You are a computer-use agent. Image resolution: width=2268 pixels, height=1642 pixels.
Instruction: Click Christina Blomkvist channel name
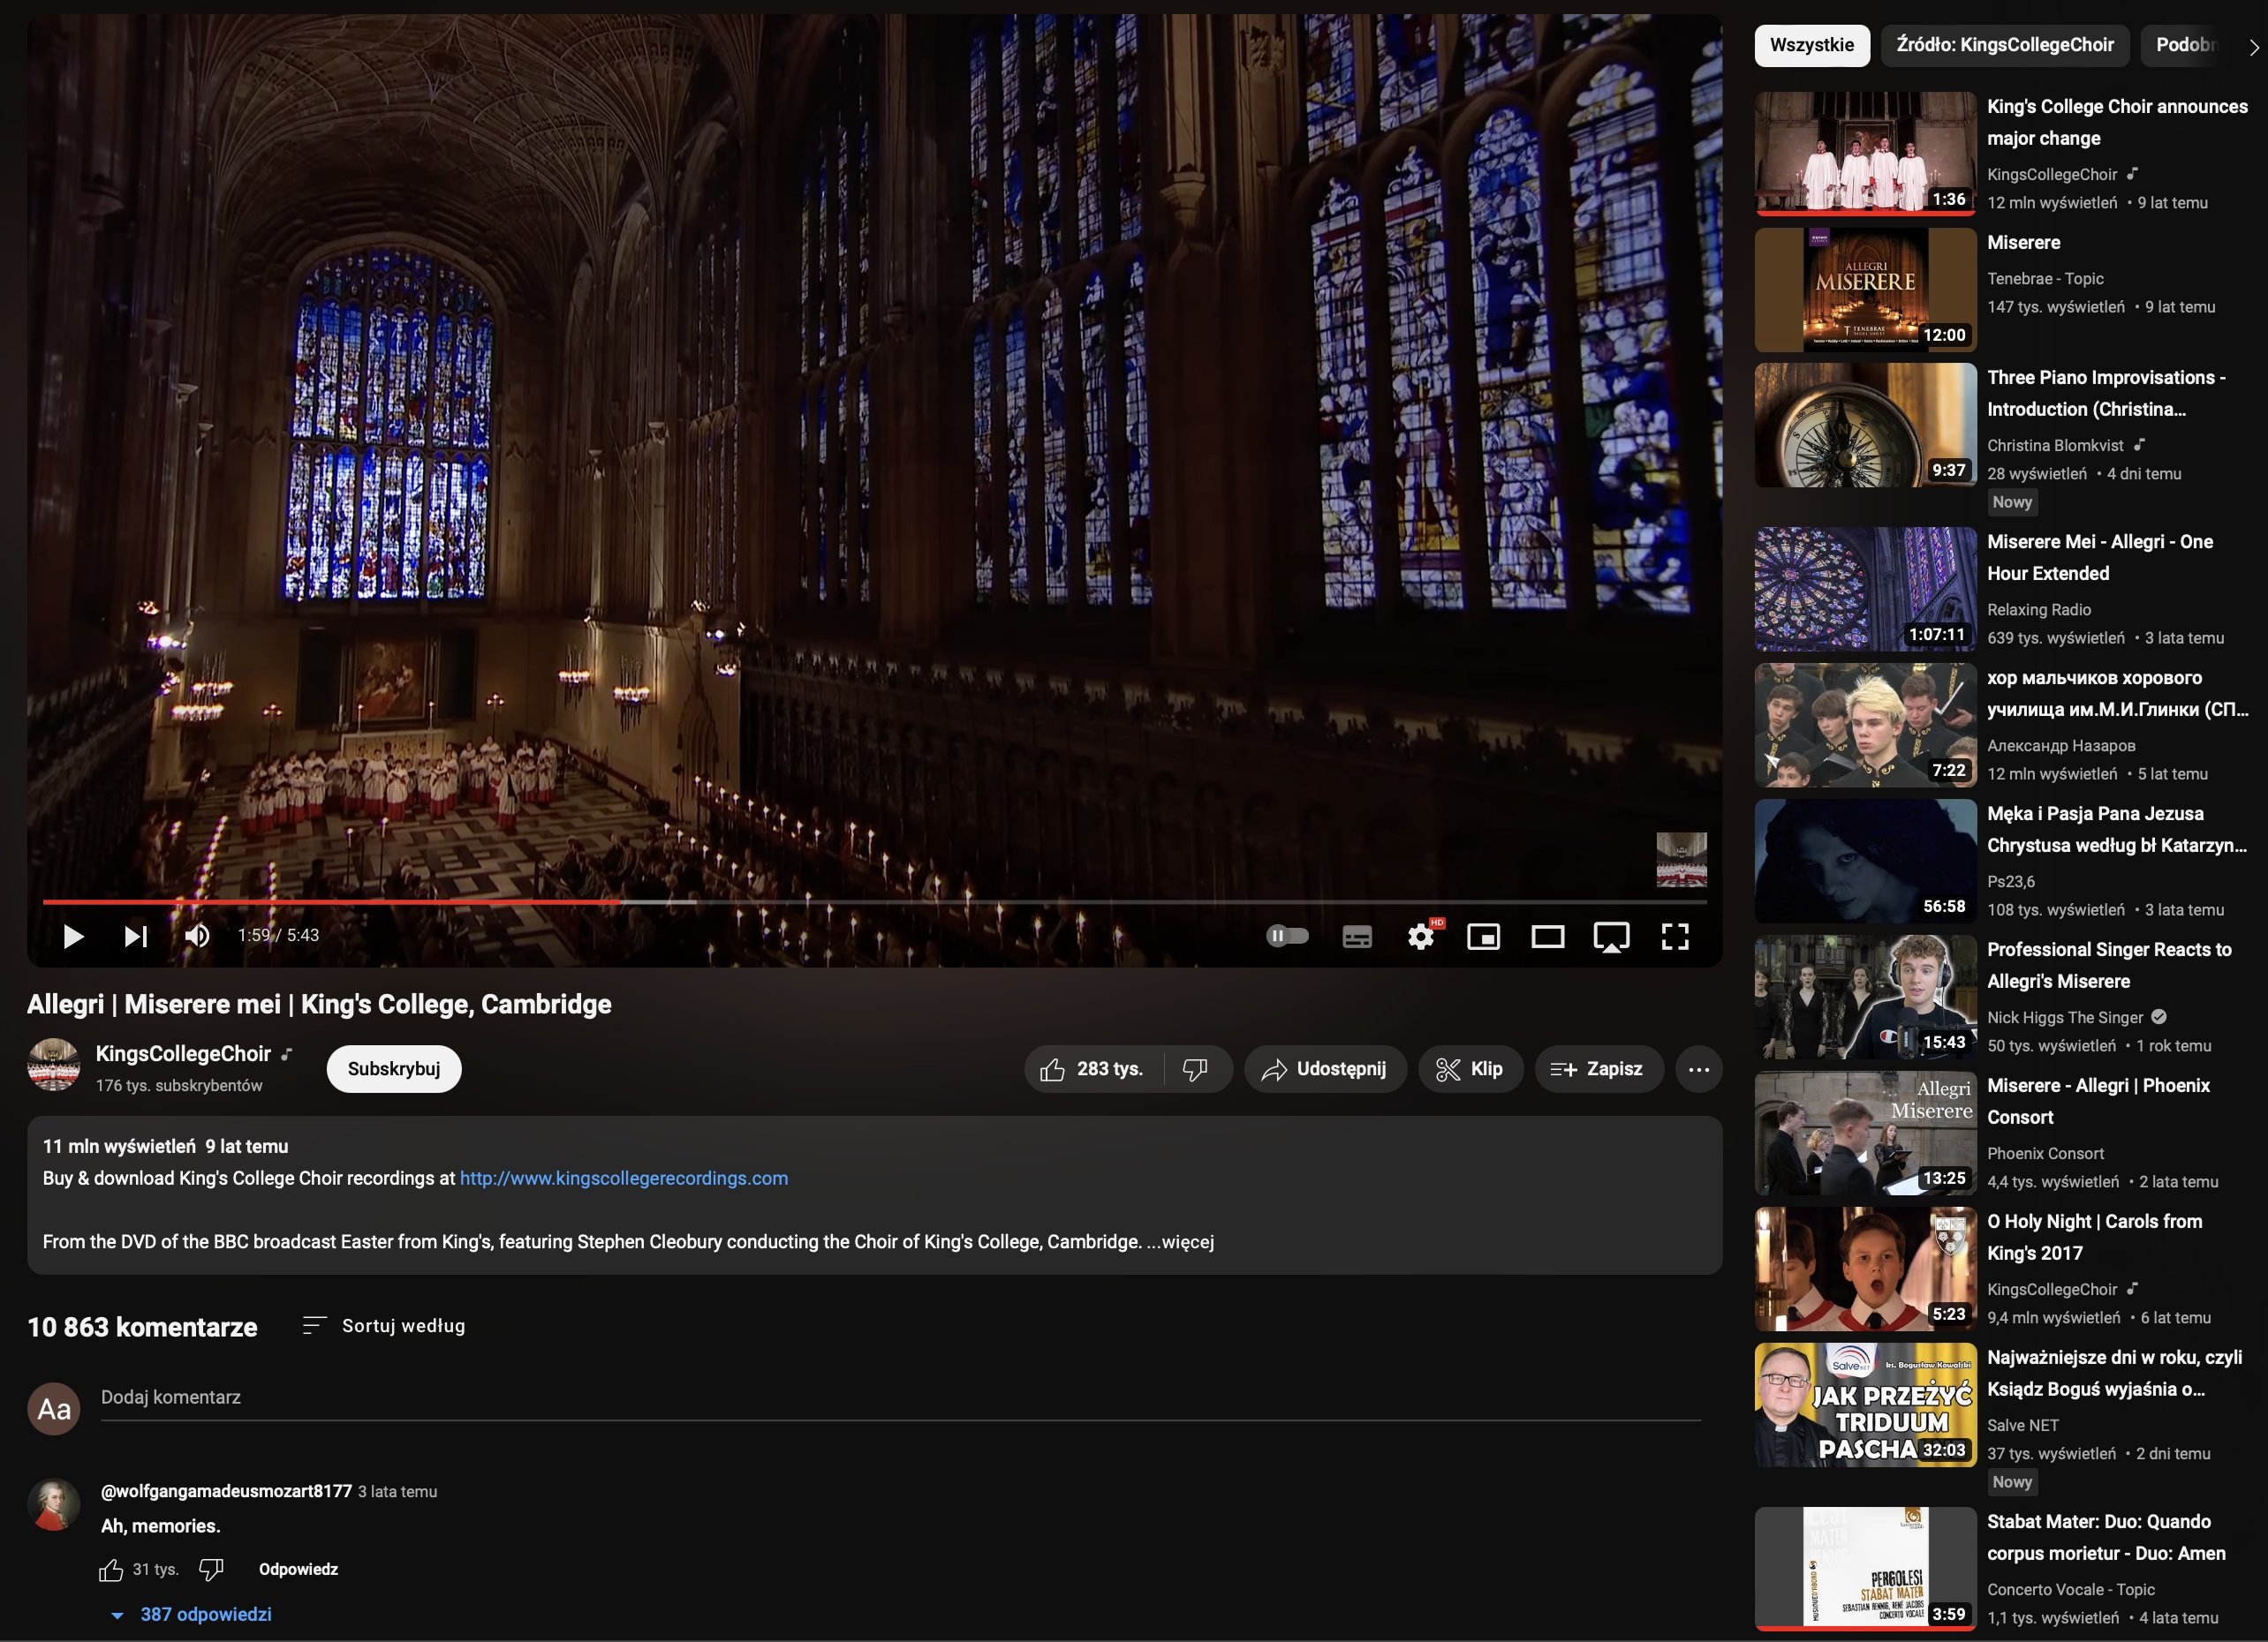pos(2055,446)
